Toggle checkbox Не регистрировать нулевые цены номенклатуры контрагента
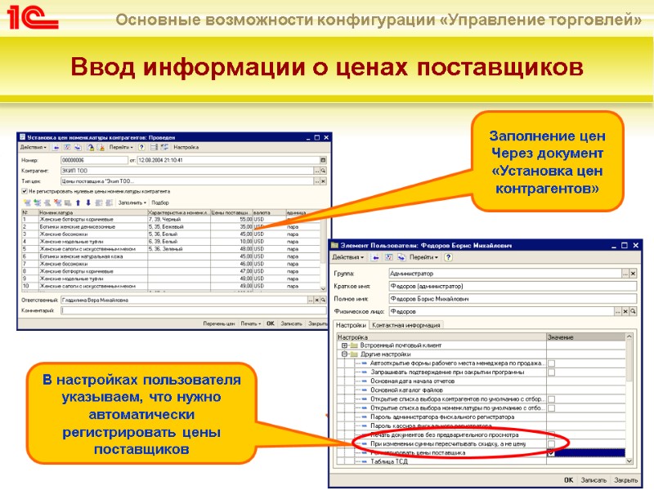 click(23, 191)
